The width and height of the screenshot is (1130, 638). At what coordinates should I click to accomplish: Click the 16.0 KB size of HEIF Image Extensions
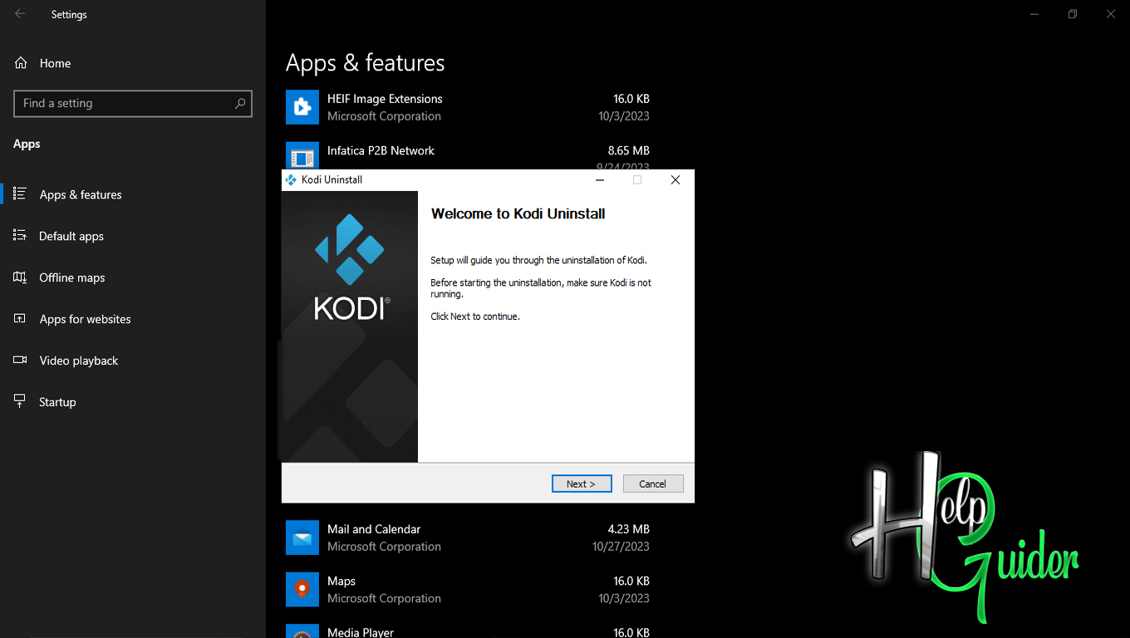tap(631, 99)
